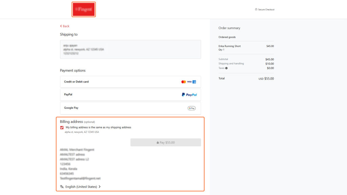Click the Fingent logo
The height and width of the screenshot is (195, 347).
[83, 9]
